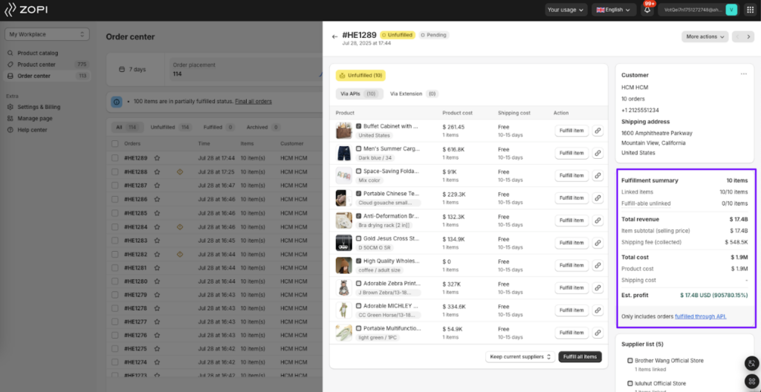Image resolution: width=761 pixels, height=392 pixels.
Task: Follow the 'fulfilled through API' link
Action: 700,316
